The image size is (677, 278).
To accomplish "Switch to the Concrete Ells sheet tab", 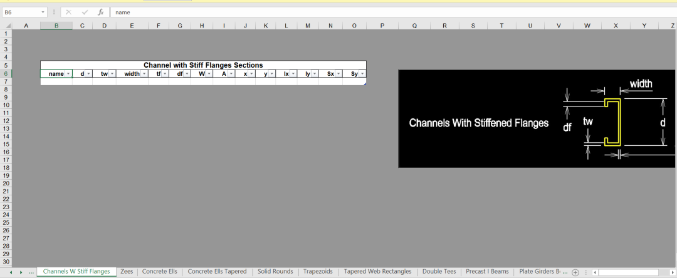I will pos(160,272).
